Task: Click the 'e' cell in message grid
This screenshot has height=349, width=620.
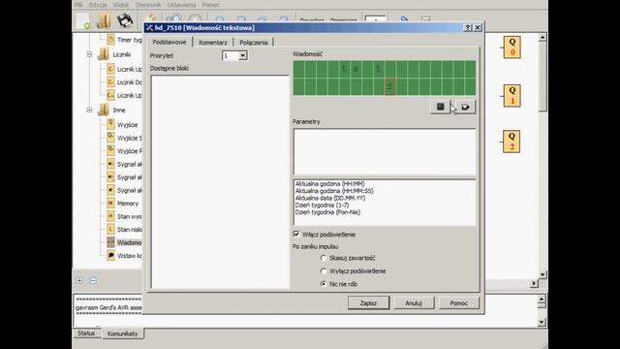Action: [x=356, y=69]
